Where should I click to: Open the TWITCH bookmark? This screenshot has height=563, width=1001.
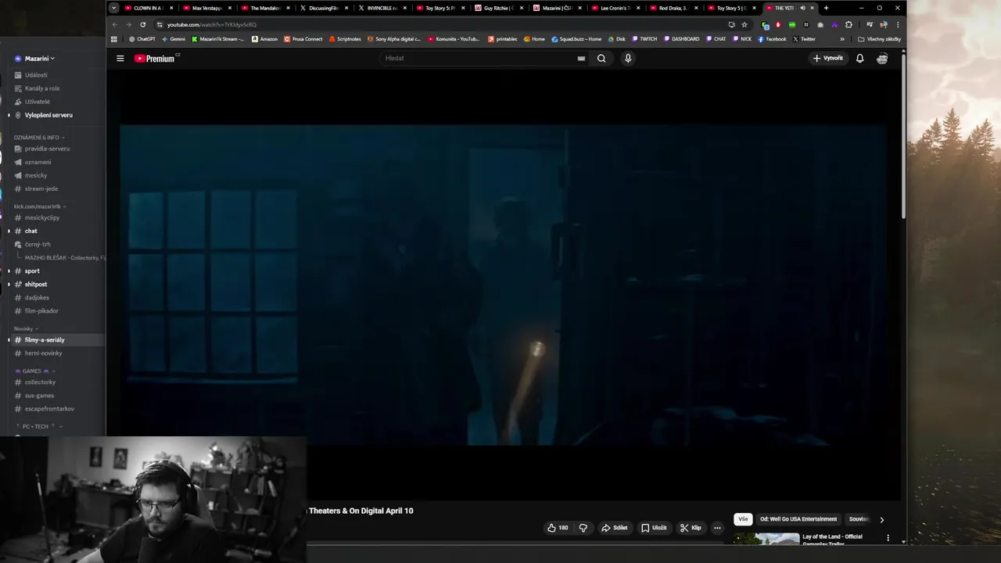tap(644, 39)
